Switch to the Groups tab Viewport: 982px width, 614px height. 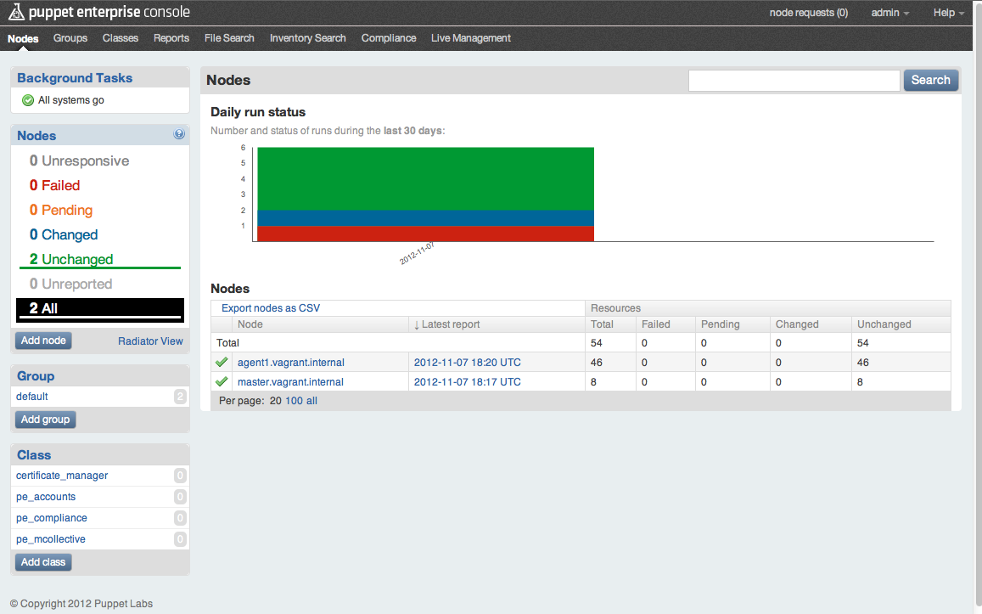(70, 38)
